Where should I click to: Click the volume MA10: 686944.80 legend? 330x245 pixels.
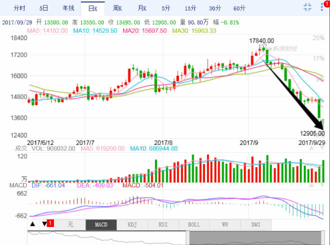point(154,148)
